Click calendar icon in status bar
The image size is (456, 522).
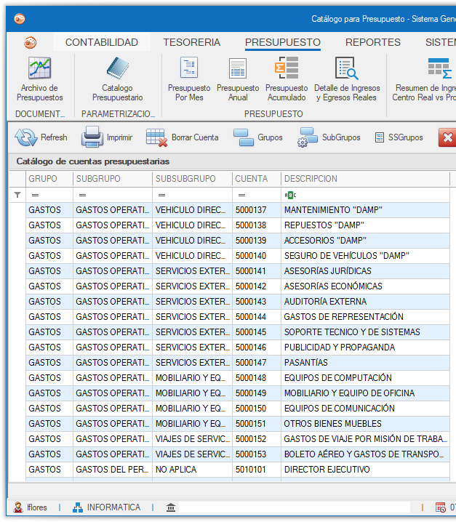click(x=440, y=507)
